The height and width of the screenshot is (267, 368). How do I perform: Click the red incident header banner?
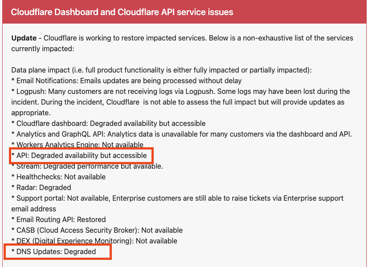184,12
